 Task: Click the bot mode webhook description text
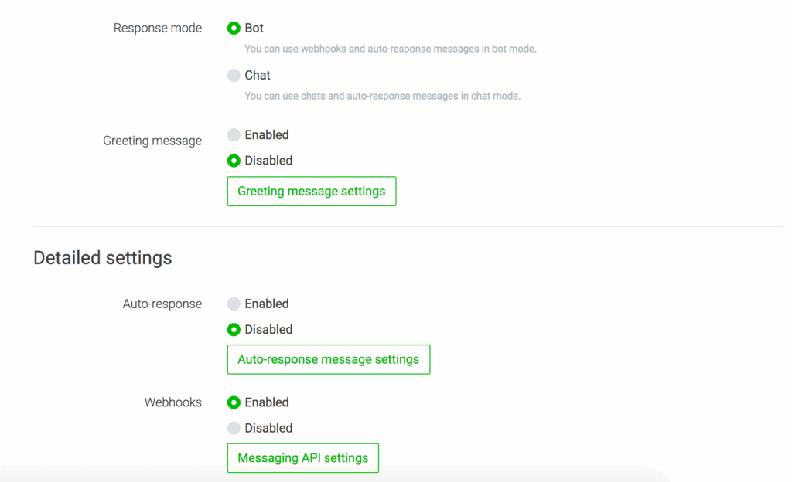click(391, 48)
